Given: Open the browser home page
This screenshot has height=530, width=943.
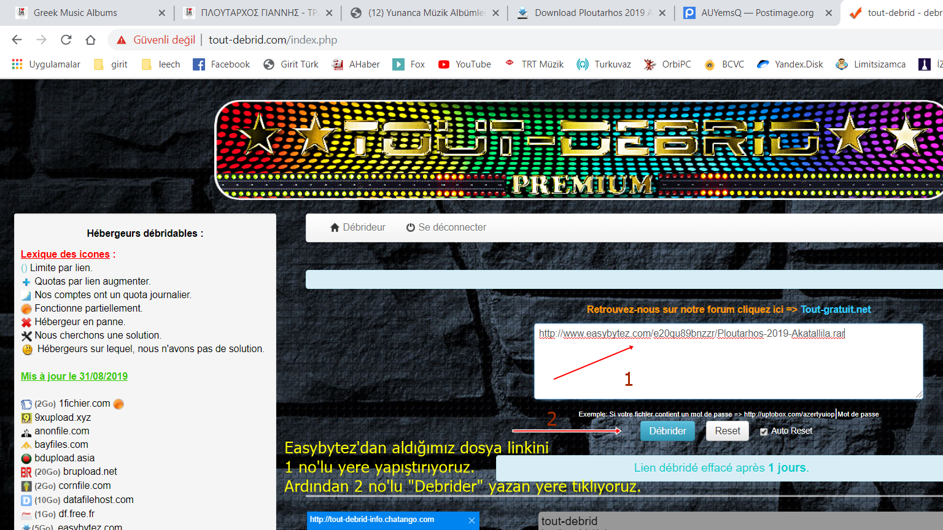Looking at the screenshot, I should (x=90, y=40).
